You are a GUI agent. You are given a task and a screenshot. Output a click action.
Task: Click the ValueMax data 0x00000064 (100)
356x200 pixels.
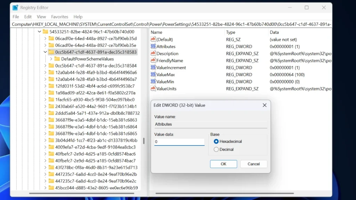(287, 75)
